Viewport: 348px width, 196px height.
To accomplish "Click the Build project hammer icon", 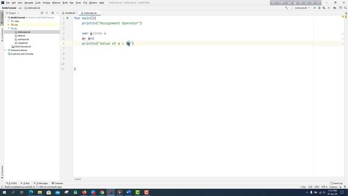I will tap(287, 8).
